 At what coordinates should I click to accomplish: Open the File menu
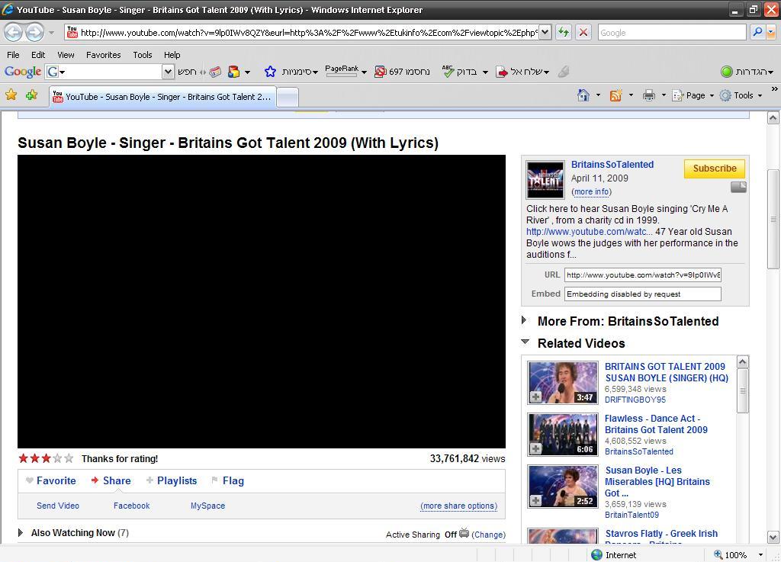click(14, 55)
